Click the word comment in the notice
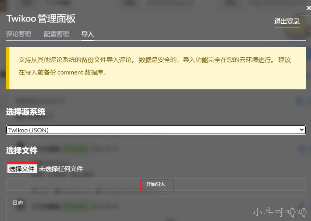The width and height of the screenshot is (311, 221). (x=70, y=72)
